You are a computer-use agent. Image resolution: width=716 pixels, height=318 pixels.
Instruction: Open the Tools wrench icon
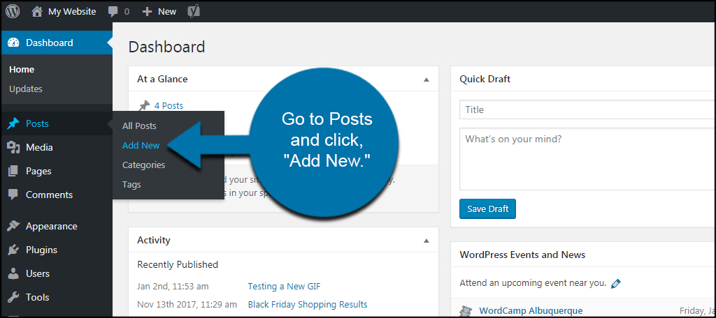click(x=14, y=297)
